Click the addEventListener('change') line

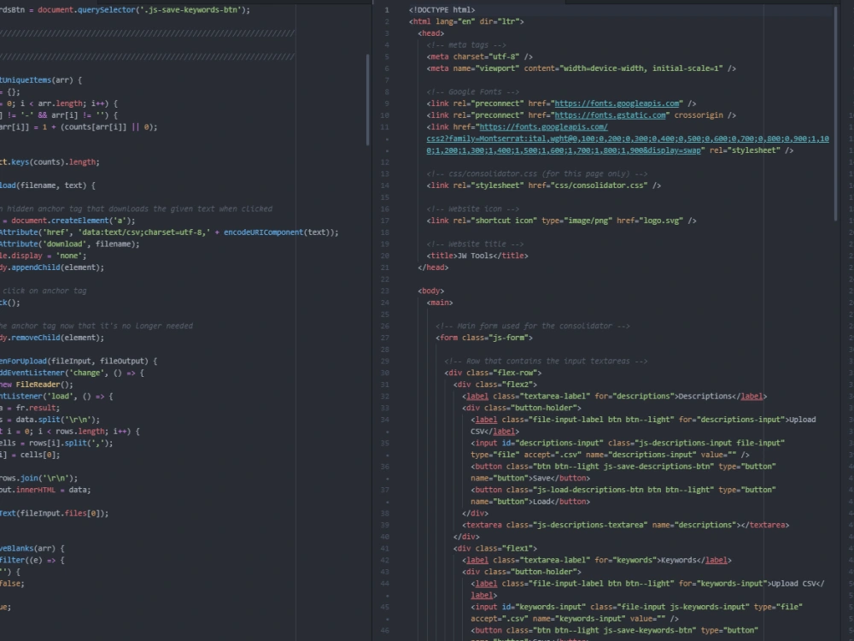[72, 373]
